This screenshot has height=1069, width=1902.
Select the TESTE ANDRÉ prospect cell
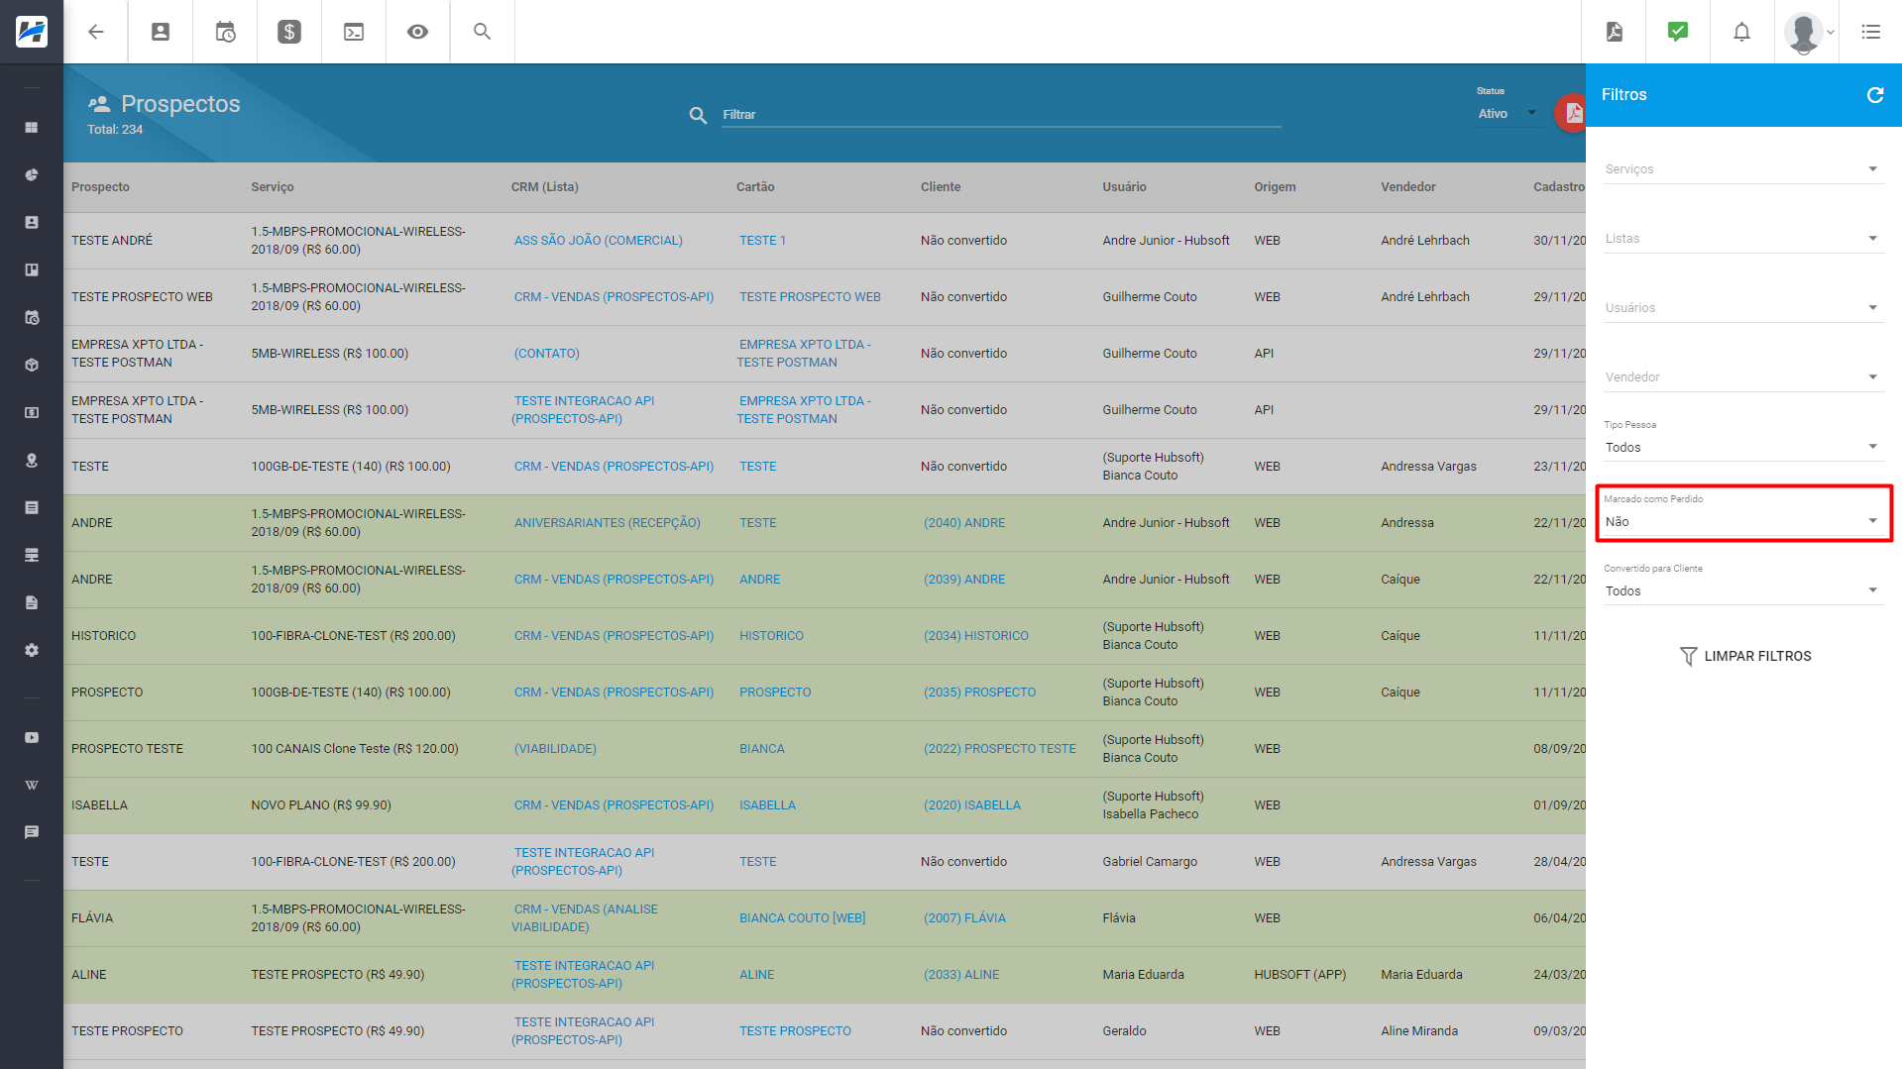(x=112, y=241)
